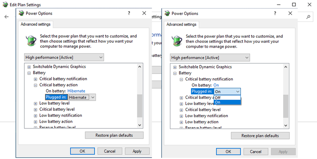This screenshot has width=317, height=159.
Task: Click Restore plan defaults in right dialog
Action: (x=260, y=136)
